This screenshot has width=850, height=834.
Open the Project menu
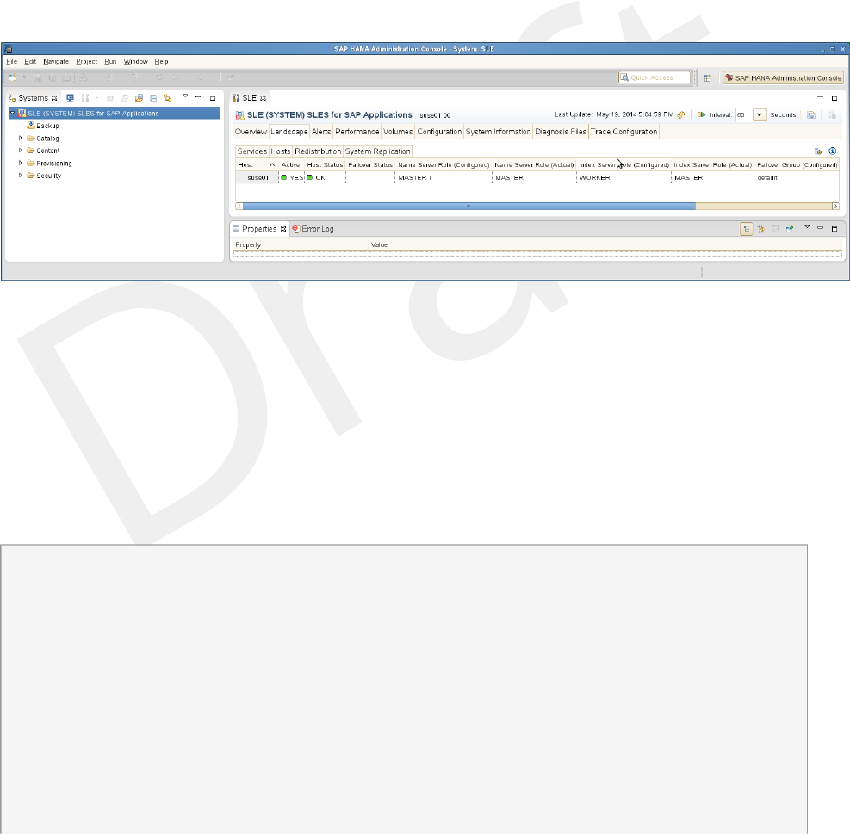tap(87, 62)
